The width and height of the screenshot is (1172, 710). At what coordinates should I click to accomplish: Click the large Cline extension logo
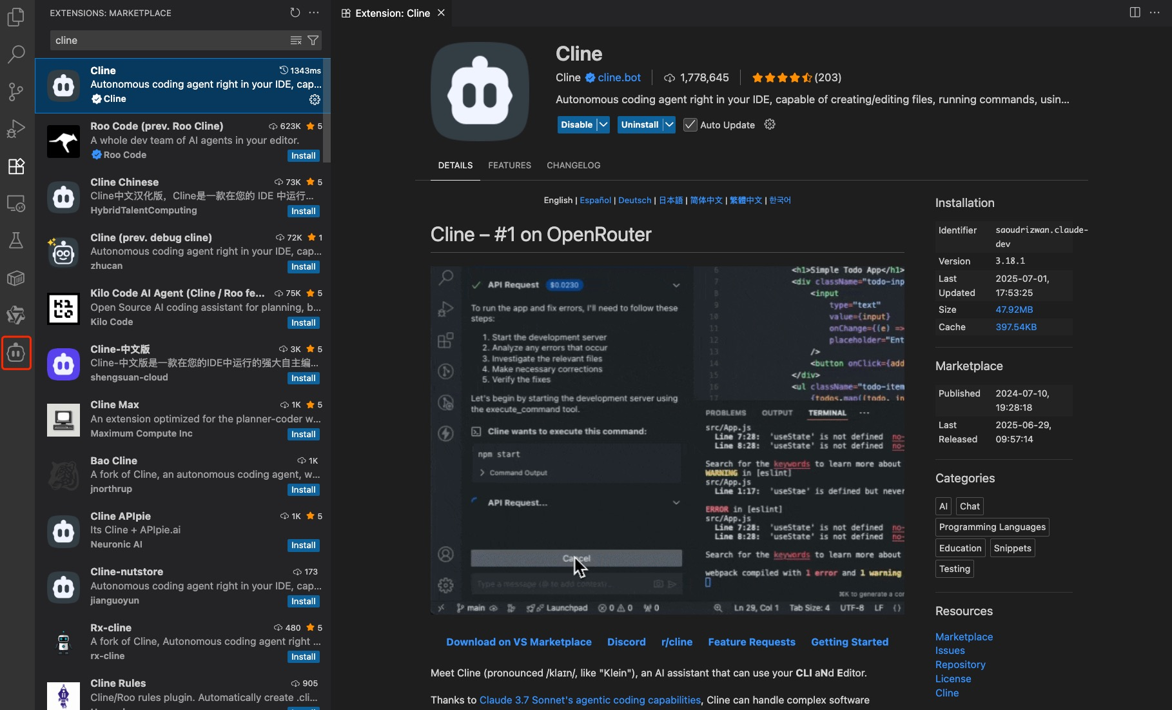(x=480, y=92)
